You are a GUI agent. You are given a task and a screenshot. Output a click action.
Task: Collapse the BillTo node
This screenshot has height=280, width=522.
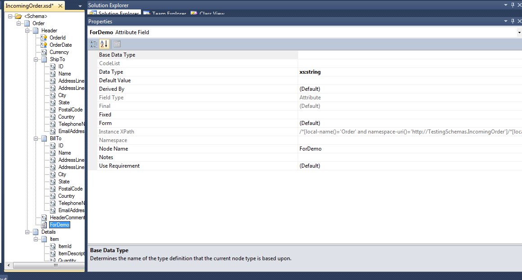[36, 138]
